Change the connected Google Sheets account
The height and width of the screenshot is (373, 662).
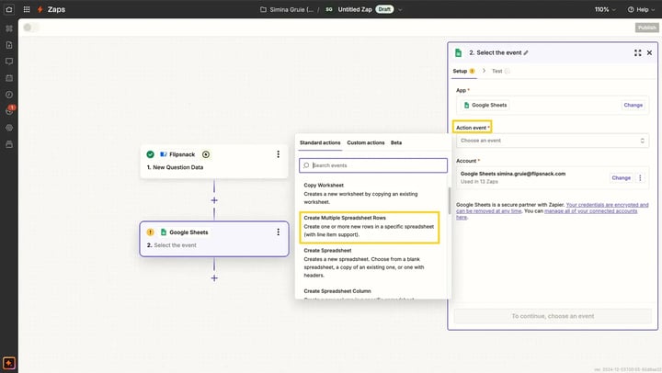[621, 177]
